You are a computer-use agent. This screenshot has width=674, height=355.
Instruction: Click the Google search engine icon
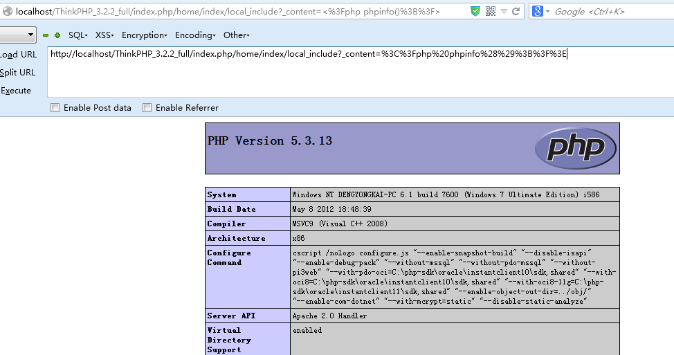[x=537, y=11]
